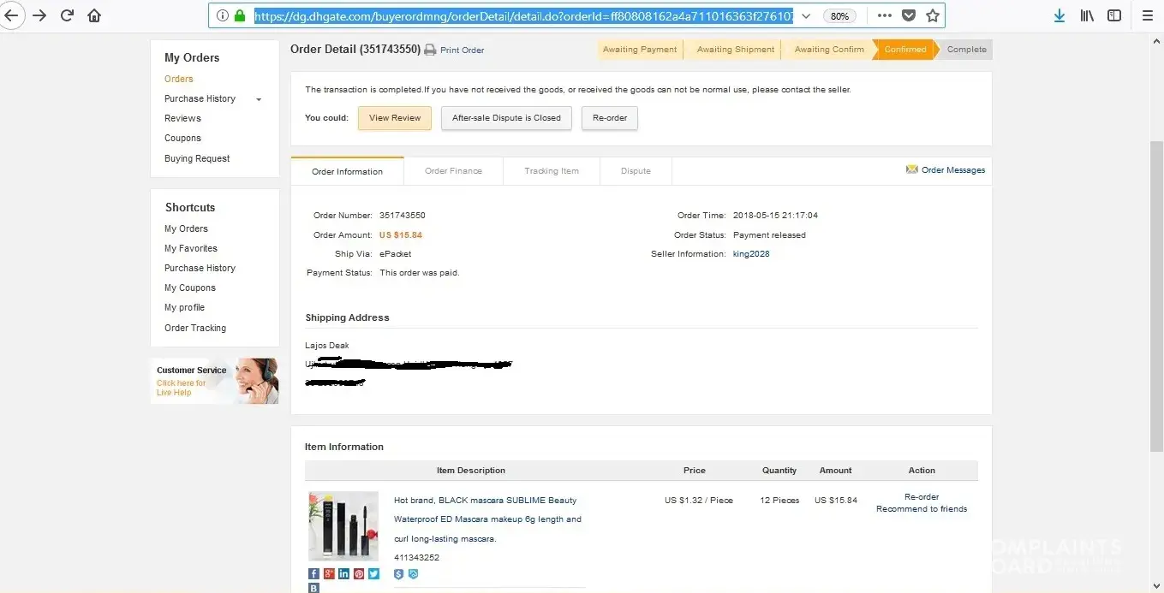Click the Print Order link

(463, 50)
